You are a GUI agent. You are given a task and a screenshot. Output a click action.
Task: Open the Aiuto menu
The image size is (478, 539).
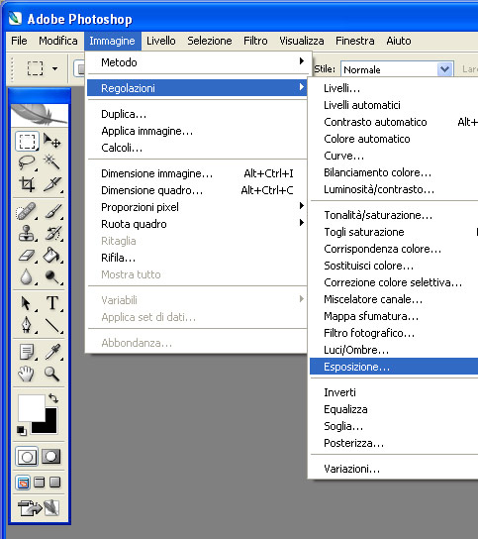(398, 41)
